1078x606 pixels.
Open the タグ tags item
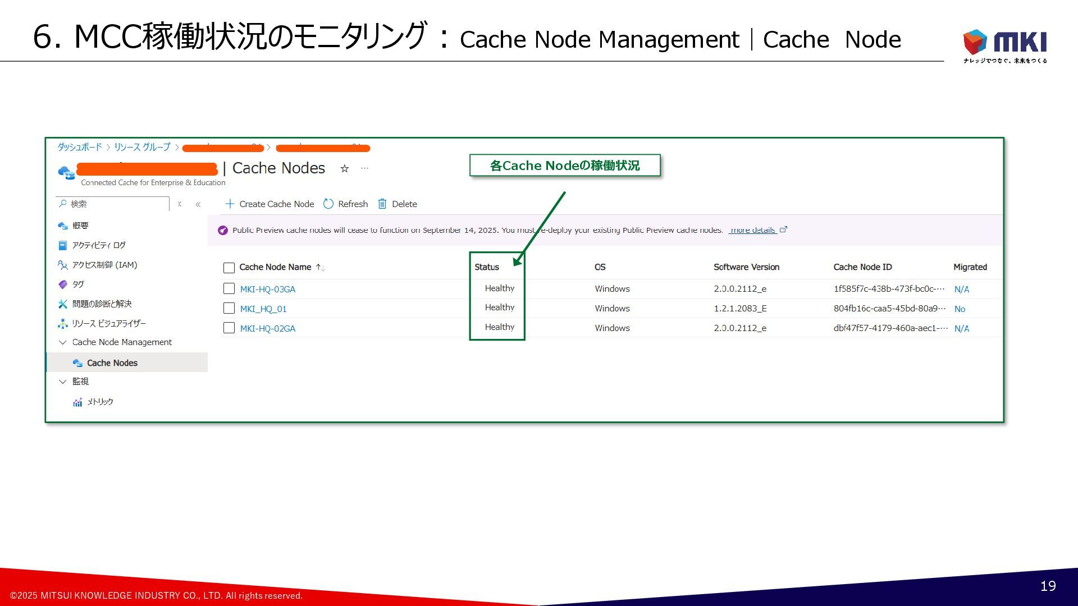tap(77, 284)
